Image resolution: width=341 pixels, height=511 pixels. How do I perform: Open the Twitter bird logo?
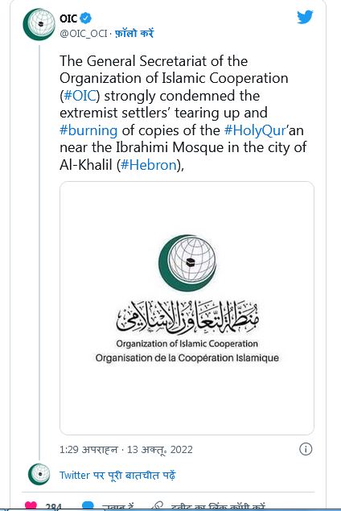[305, 17]
